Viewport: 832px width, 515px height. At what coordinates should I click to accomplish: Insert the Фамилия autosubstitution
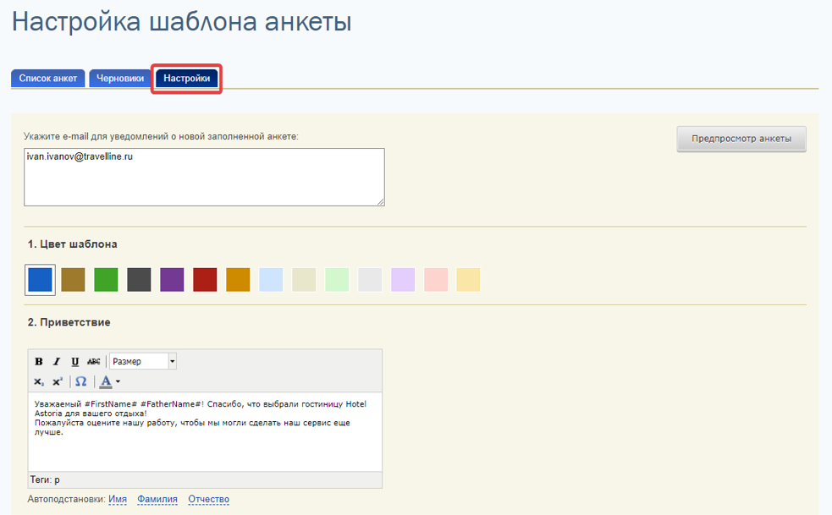[157, 499]
